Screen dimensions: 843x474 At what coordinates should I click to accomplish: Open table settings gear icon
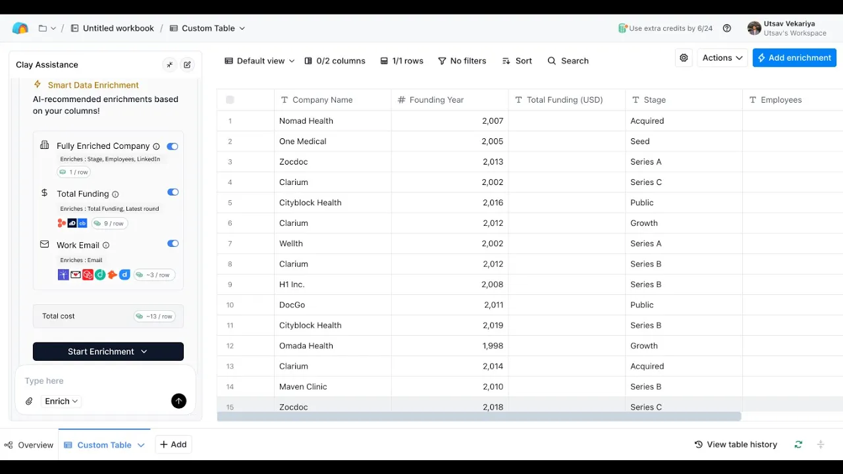[x=684, y=58]
